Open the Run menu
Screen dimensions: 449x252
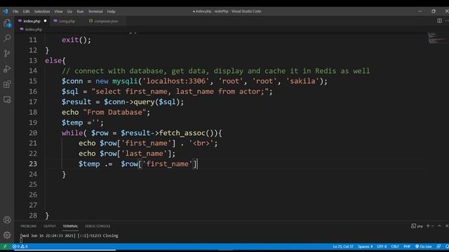[x=80, y=11]
